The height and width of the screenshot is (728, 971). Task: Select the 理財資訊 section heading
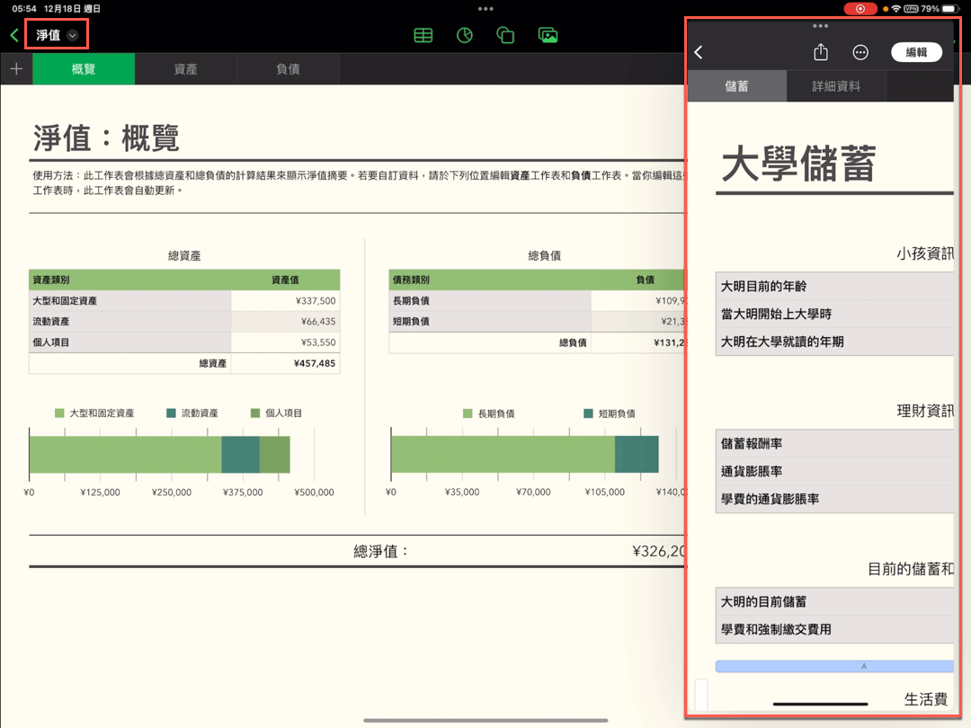click(x=924, y=411)
